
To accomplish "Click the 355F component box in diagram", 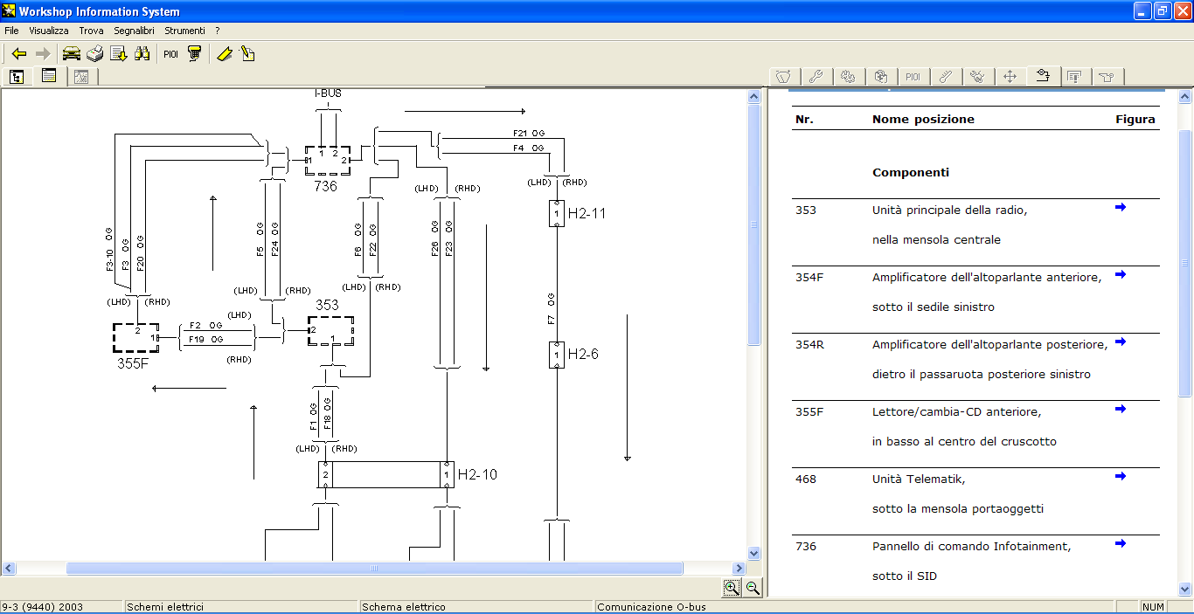I will (x=135, y=337).
